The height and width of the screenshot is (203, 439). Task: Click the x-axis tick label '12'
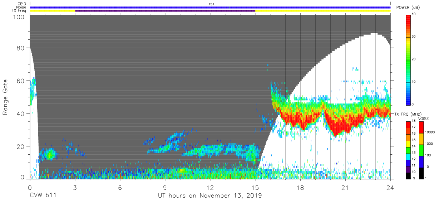[x=210, y=187]
